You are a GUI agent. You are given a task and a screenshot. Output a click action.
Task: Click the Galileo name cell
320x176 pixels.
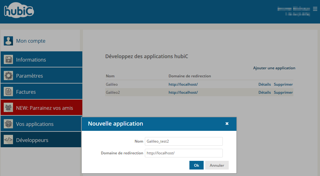pos(112,84)
